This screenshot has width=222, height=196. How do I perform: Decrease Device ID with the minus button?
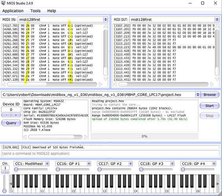pos(6,115)
